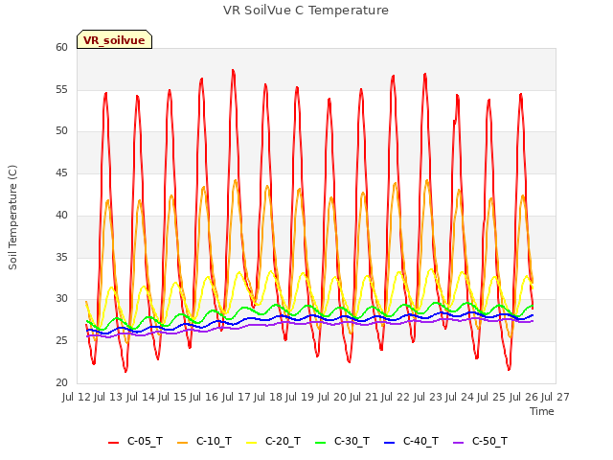613x460 pixels.
Task: Click the chart title VR SoilVue C Temperature
Action: click(306, 11)
